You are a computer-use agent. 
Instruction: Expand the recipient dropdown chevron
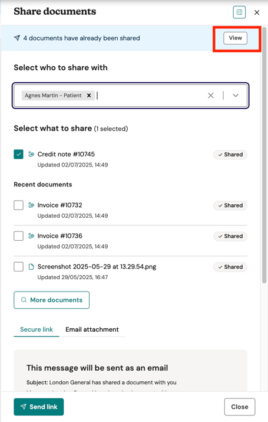pos(236,95)
